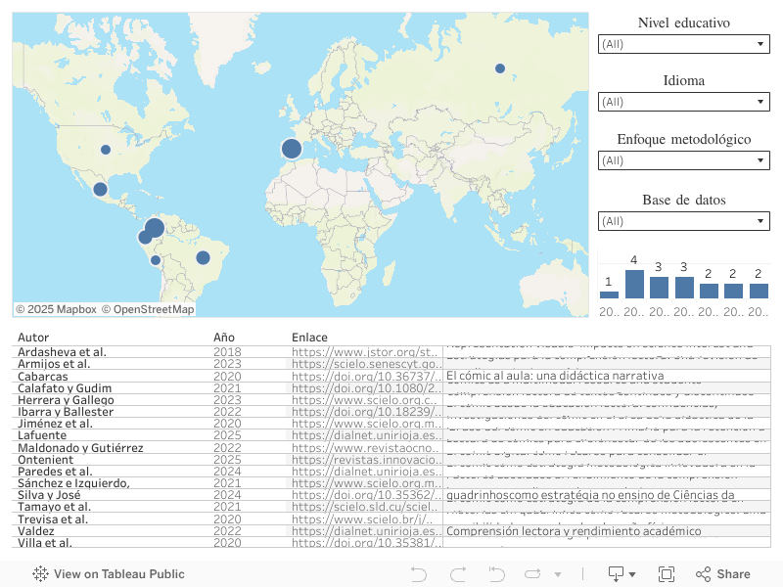Open Armijos et al. scielo.senescyt link

[366, 364]
